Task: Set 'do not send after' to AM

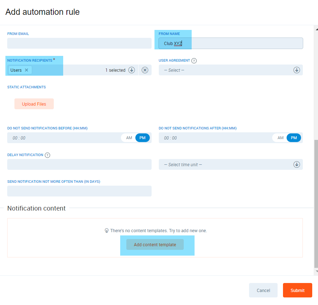Action: (x=280, y=138)
